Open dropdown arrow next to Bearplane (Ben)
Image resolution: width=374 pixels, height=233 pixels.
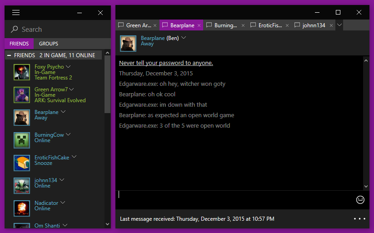pyautogui.click(x=184, y=38)
